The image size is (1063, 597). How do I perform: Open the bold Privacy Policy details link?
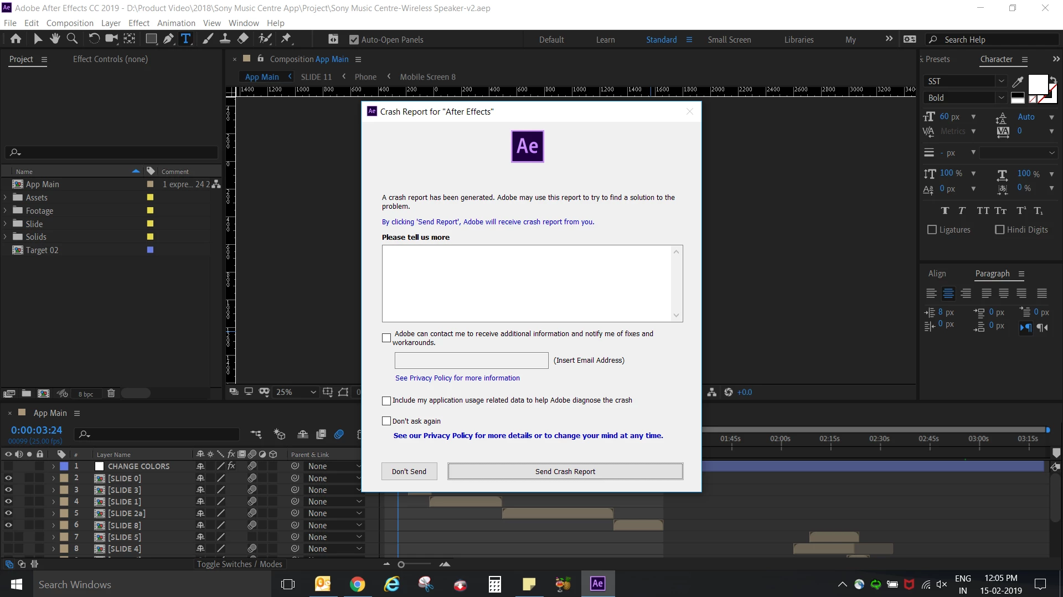click(x=528, y=436)
